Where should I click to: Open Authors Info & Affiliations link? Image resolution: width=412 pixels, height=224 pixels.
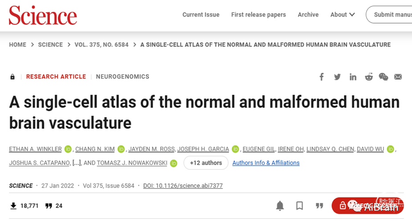[x=266, y=163]
